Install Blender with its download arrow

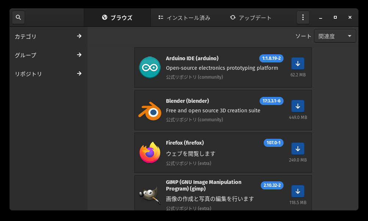[298, 106]
